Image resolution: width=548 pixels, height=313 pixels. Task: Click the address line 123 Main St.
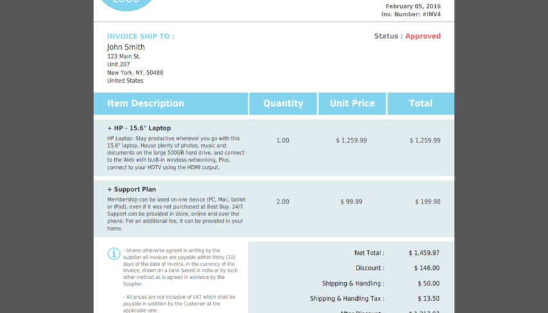pyautogui.click(x=124, y=56)
